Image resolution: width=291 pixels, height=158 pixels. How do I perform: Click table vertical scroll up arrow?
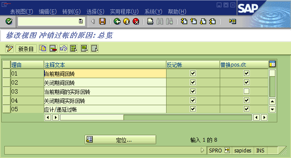[272, 102]
